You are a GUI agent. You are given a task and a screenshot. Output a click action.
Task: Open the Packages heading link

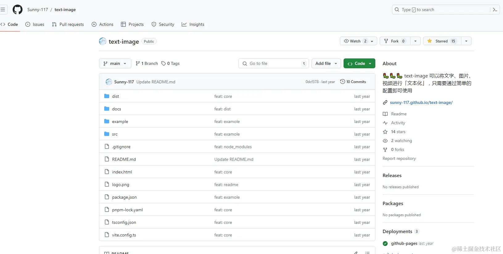tap(393, 204)
